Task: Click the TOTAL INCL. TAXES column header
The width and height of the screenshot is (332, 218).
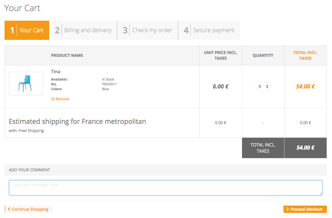Action: pyautogui.click(x=305, y=55)
